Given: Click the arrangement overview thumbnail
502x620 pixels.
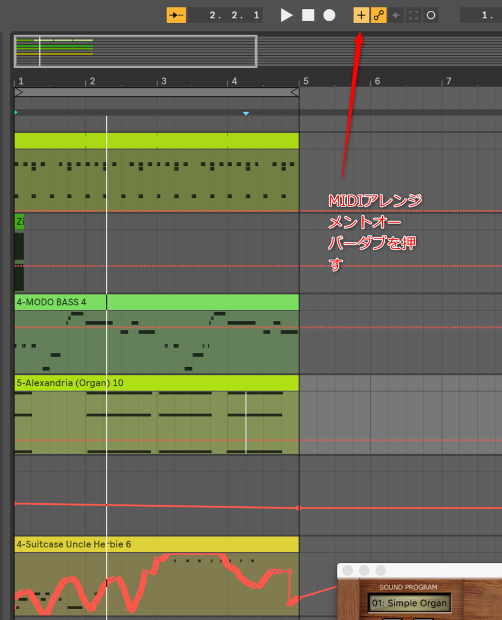Looking at the screenshot, I should (135, 51).
